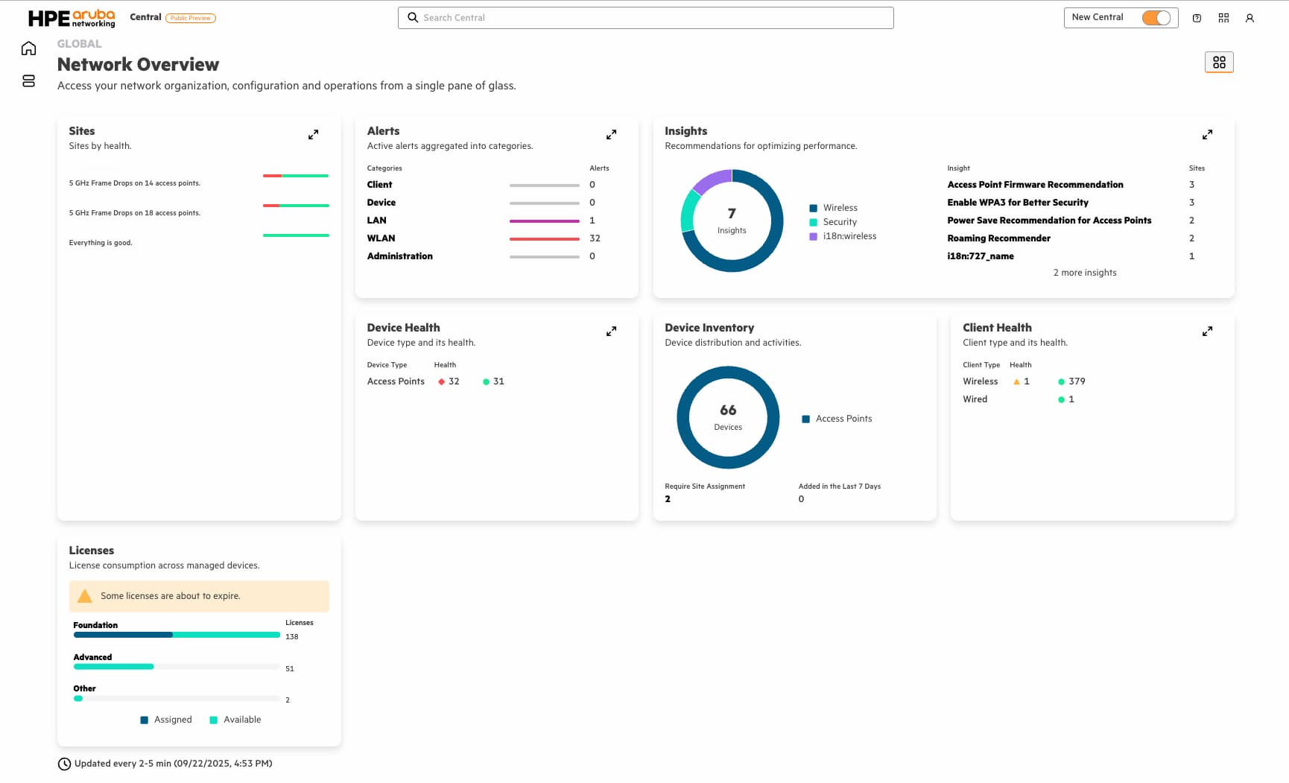This screenshot has width=1289, height=783.
Task: Open Enable WPA3 for Better Security insight
Action: 1017,203
